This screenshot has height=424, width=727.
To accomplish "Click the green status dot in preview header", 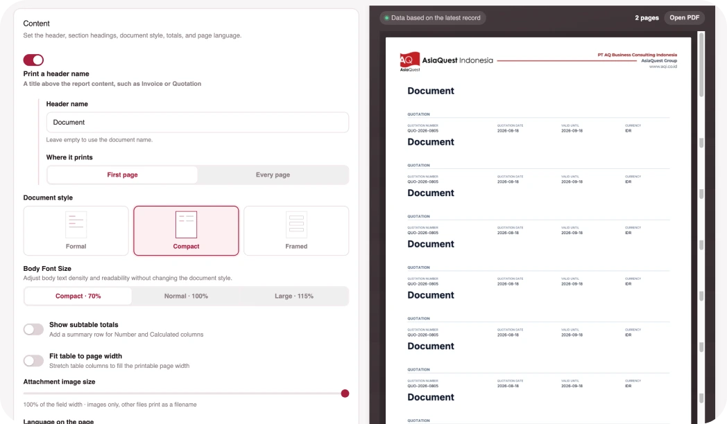I will coord(386,18).
